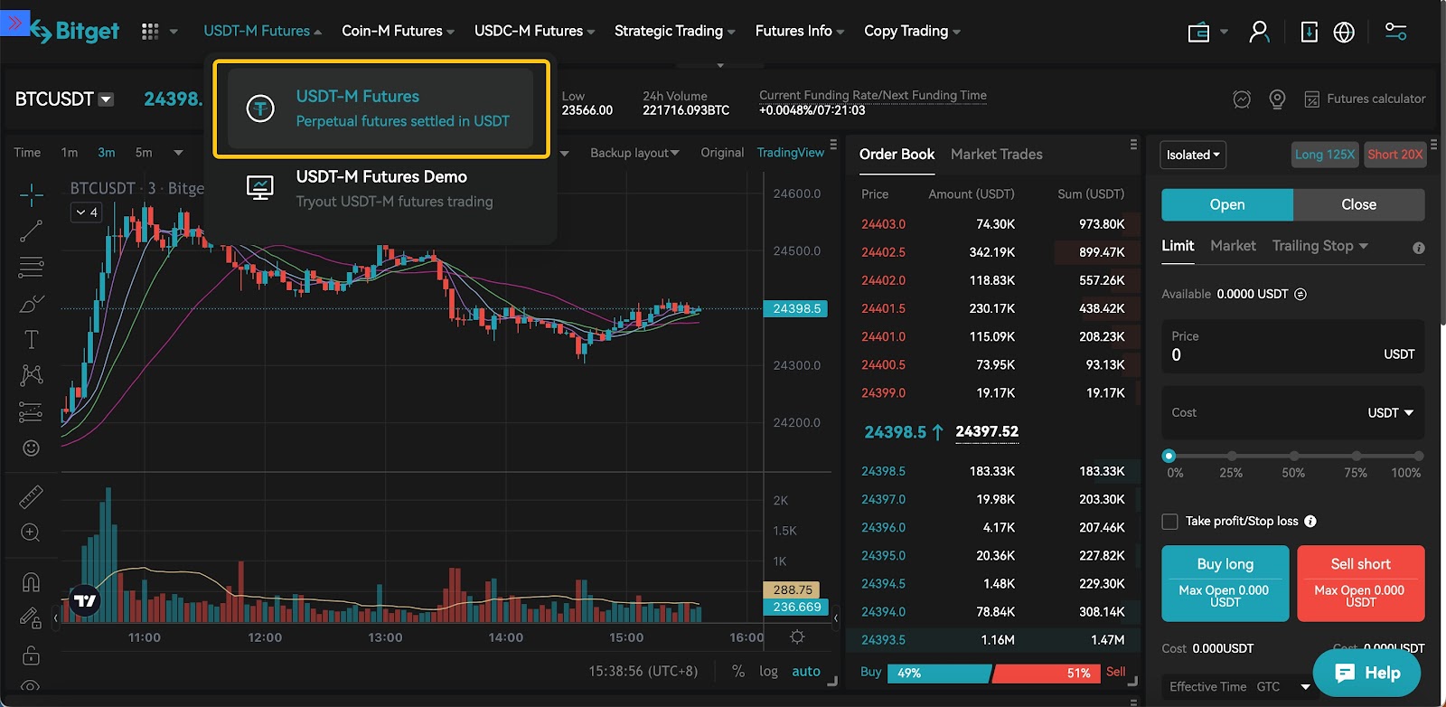Open the preferences sliders icon

pos(1396,32)
